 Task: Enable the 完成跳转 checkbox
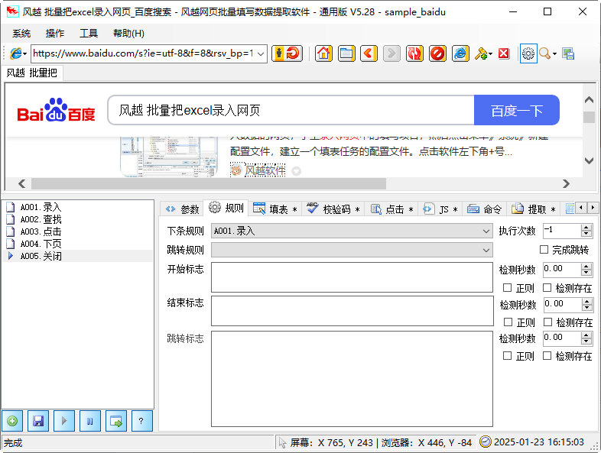point(544,250)
